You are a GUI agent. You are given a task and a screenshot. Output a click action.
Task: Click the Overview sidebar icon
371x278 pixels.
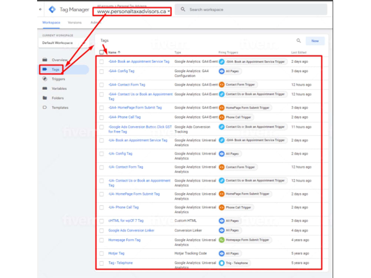(x=45, y=60)
